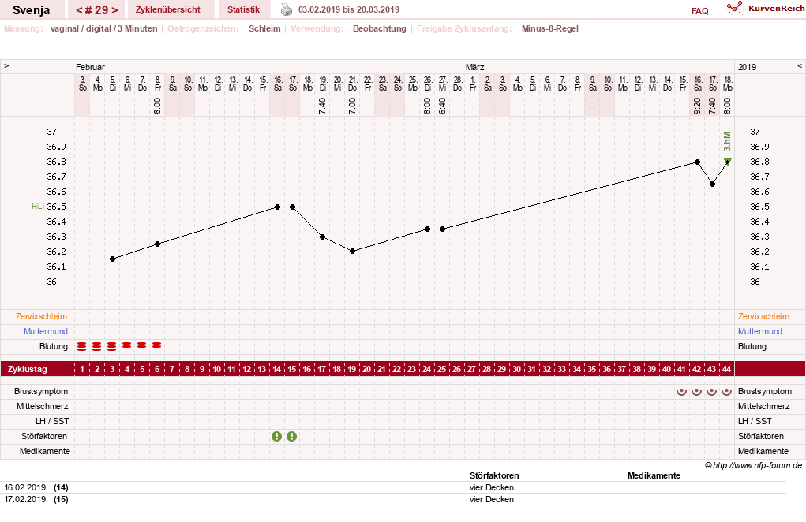
Task: Click the 17.02.2019 (15) note row
Action: tap(395, 499)
